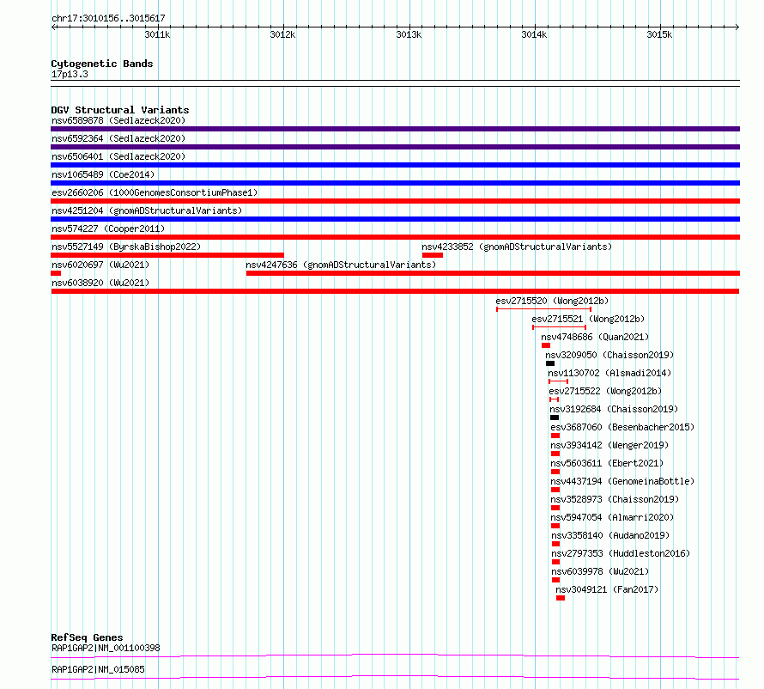Screen dimensions: 764x689
Task: Click the nsv574227 (Cooper2011) label
Action: (x=108, y=229)
